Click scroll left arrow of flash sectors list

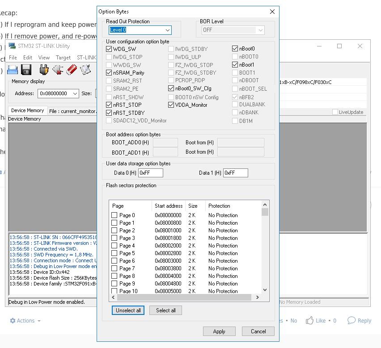pos(113,297)
